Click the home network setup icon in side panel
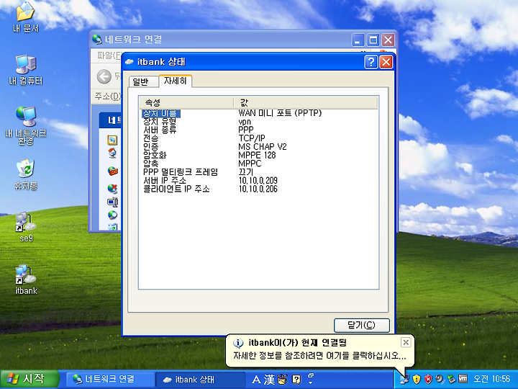The height and width of the screenshot is (389, 518). pyautogui.click(x=112, y=153)
